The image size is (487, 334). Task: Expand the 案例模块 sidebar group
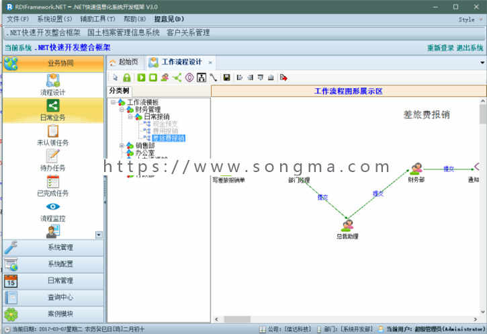pos(54,314)
